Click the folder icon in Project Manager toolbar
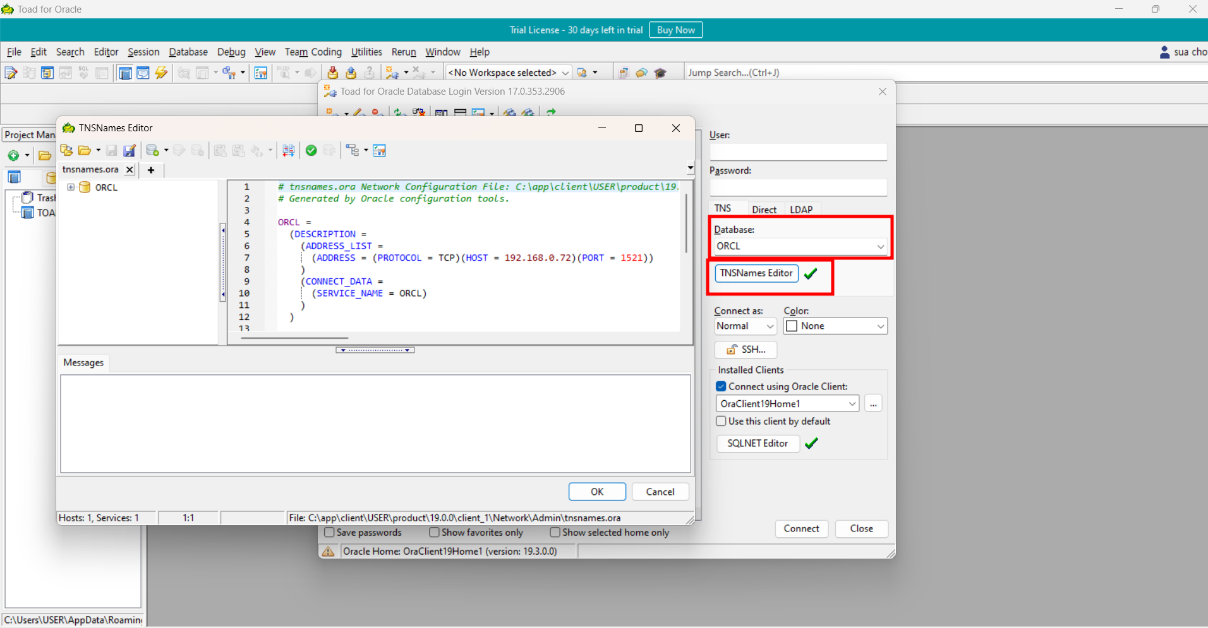The image size is (1208, 628). tap(44, 155)
